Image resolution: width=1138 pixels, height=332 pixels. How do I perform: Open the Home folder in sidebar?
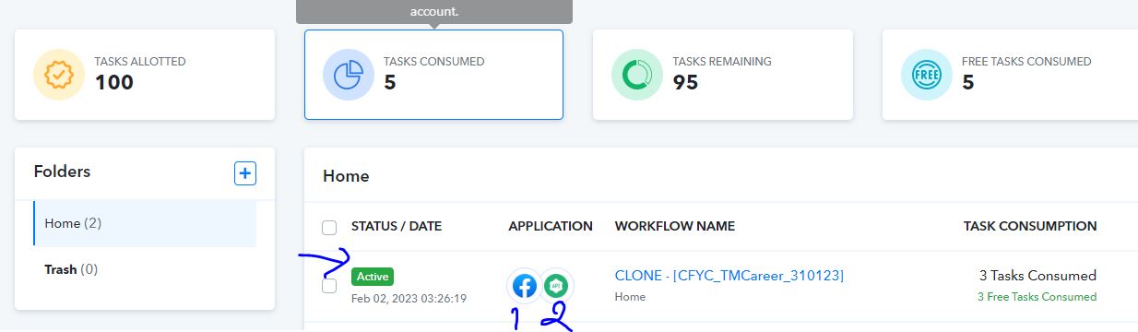point(145,223)
